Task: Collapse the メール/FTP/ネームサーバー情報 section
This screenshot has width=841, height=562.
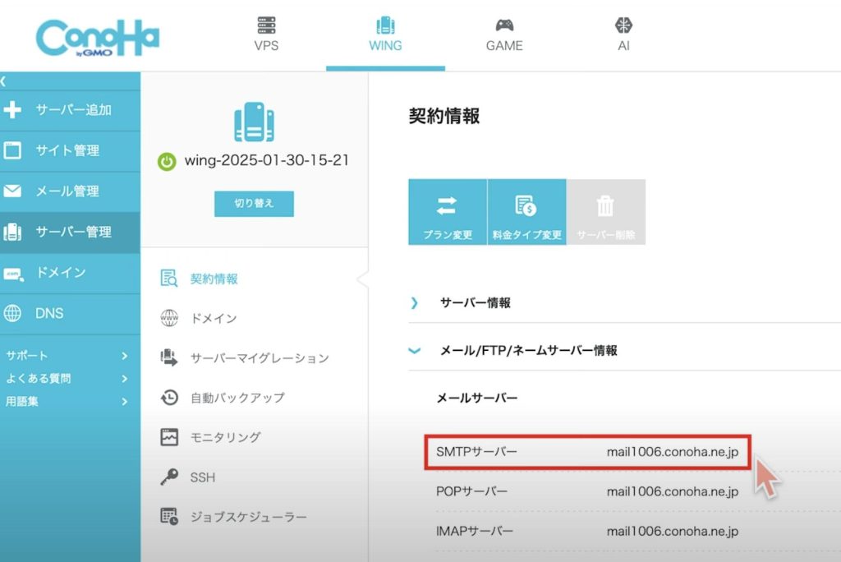Action: click(415, 351)
